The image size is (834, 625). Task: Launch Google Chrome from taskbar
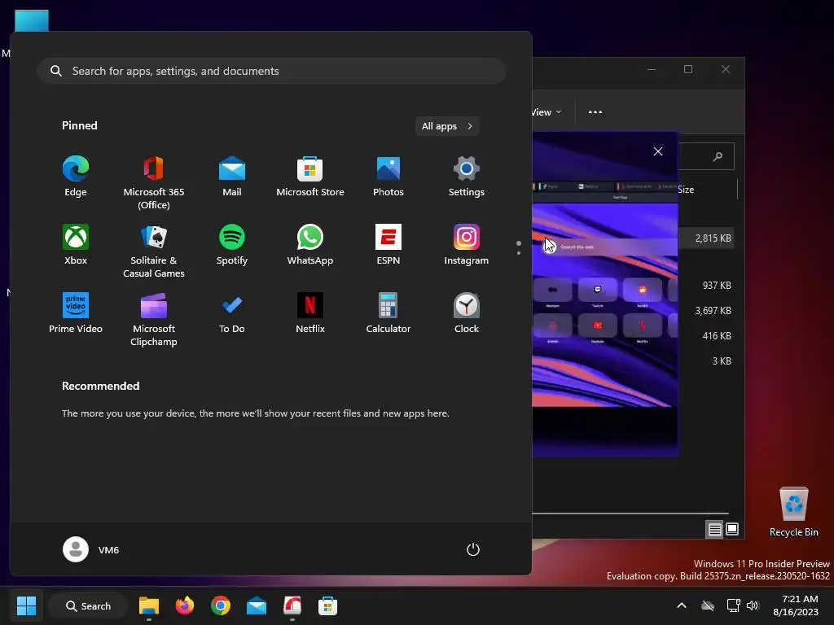click(220, 605)
